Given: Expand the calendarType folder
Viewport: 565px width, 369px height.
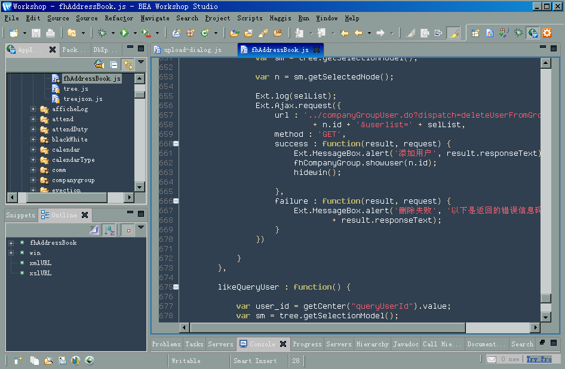Looking at the screenshot, I should point(33,159).
